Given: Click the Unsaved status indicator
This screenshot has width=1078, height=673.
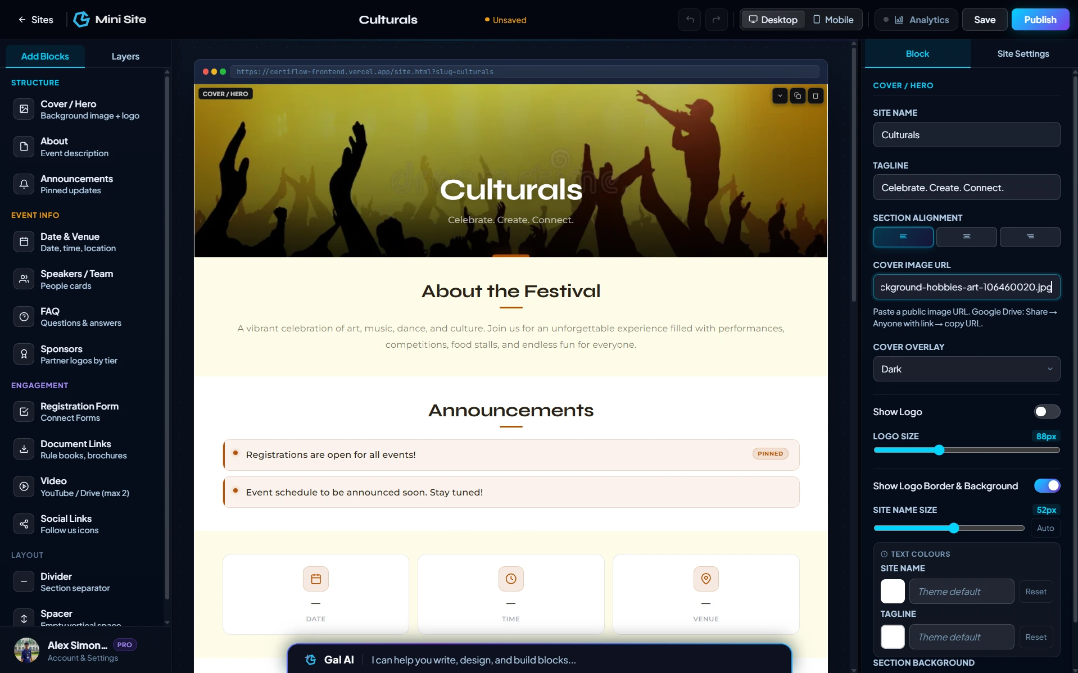Looking at the screenshot, I should [x=505, y=20].
